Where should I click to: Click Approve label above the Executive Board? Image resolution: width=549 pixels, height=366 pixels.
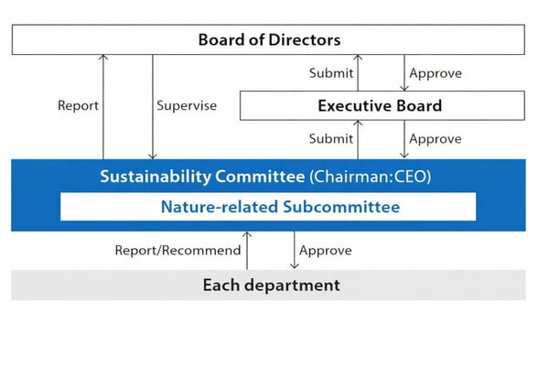[436, 73]
